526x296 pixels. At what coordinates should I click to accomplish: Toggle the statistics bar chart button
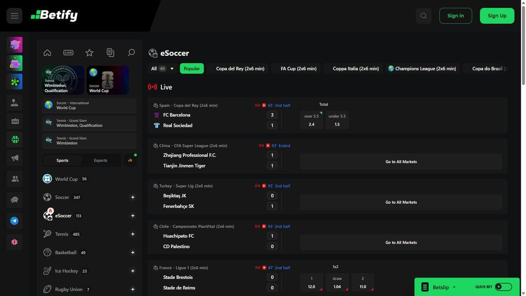point(130,160)
